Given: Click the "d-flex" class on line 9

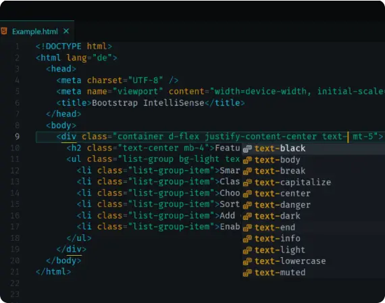Looking at the screenshot, I should pyautogui.click(x=184, y=137).
